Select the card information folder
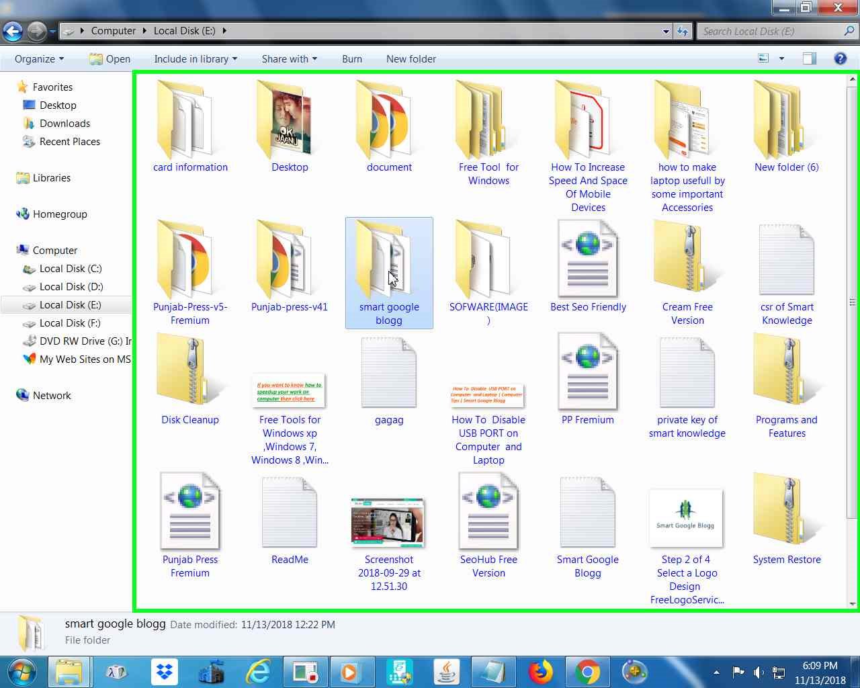860x688 pixels. [190, 126]
